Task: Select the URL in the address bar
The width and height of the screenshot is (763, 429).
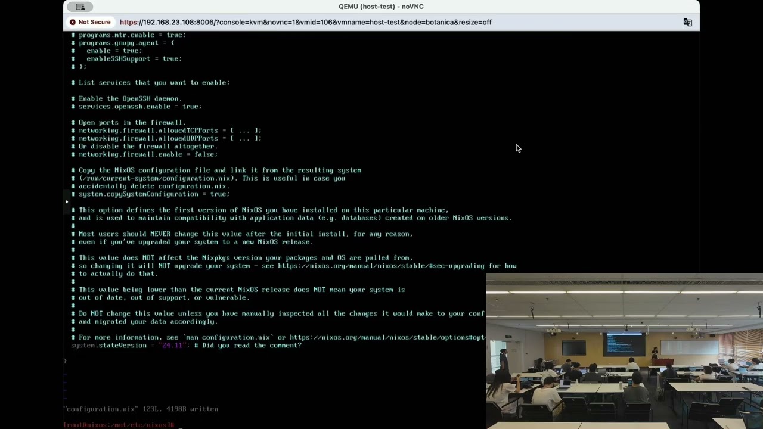Action: 306,22
